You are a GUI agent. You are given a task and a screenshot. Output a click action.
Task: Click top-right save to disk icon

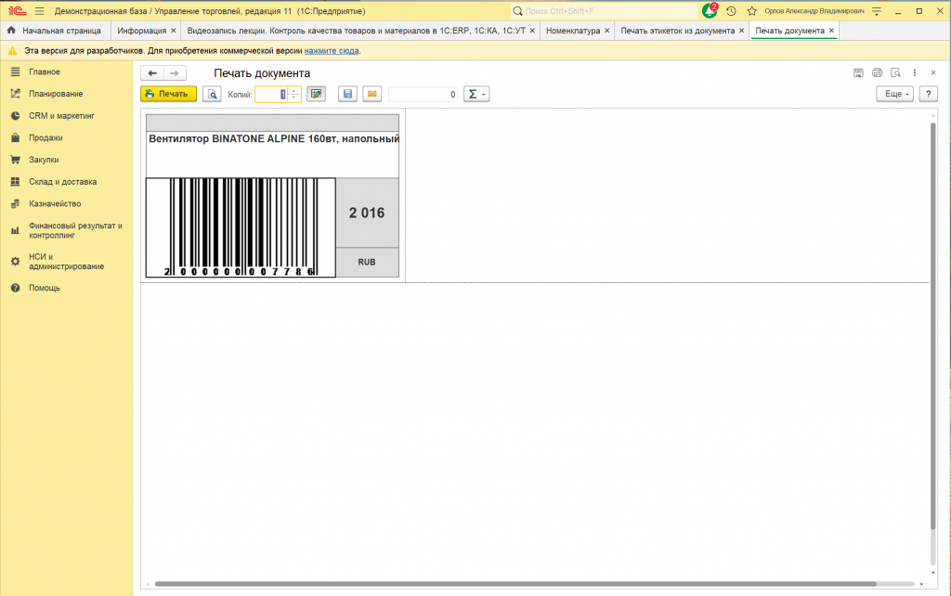(x=858, y=72)
